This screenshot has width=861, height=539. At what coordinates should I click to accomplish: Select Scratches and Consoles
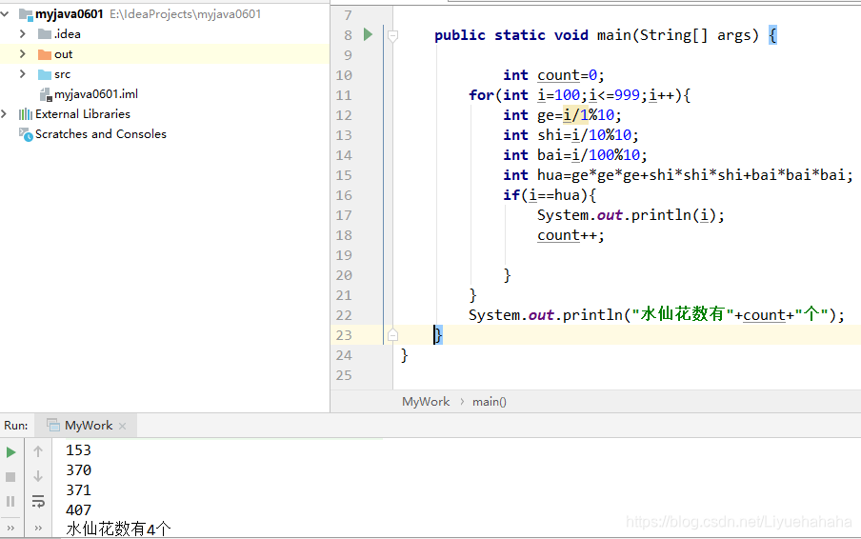click(x=101, y=134)
